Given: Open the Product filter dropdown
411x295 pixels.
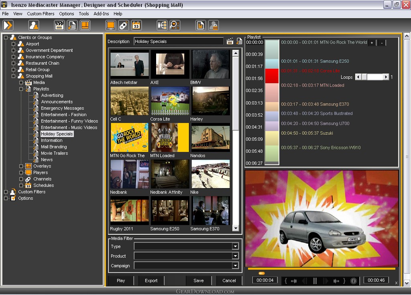Looking at the screenshot, I should point(235,256).
